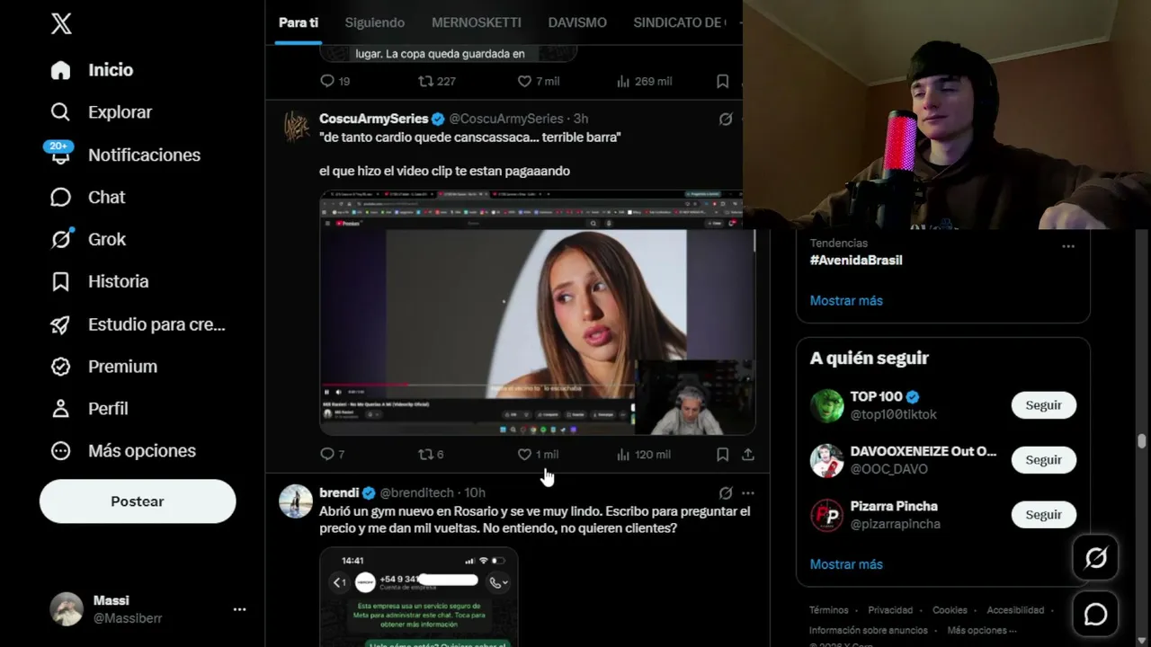The width and height of the screenshot is (1151, 647).
Task: Open the MERNOSKETTI tab
Action: point(477,22)
